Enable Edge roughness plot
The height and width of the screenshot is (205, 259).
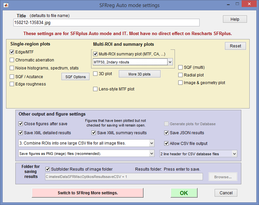click(12, 84)
